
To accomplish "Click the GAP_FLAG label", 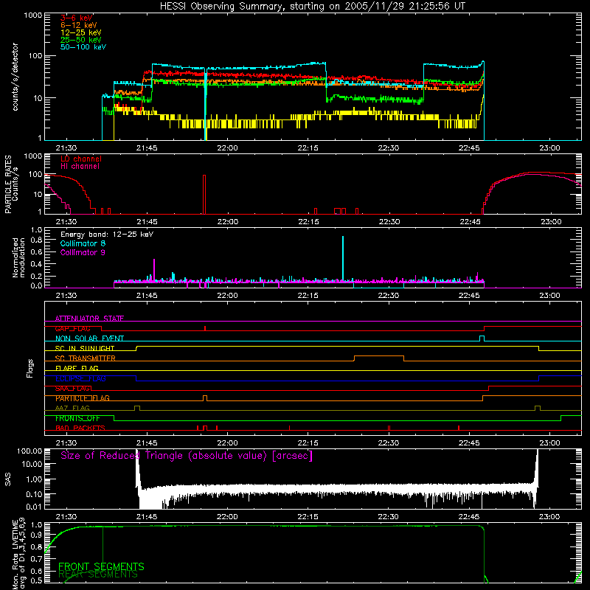I will 72,328.
